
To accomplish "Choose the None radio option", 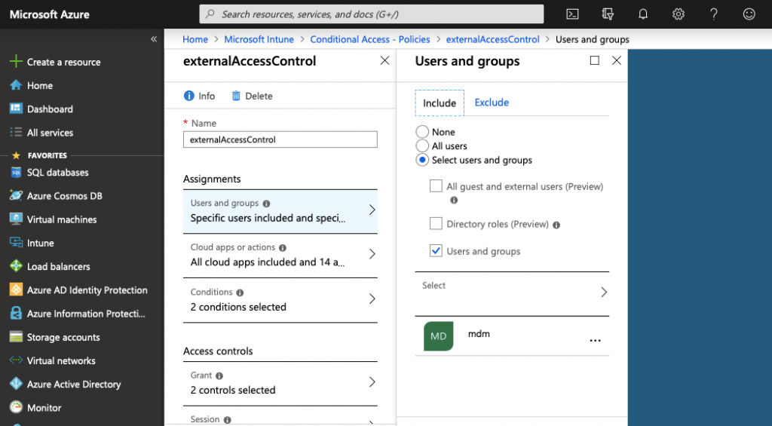I will (x=423, y=132).
